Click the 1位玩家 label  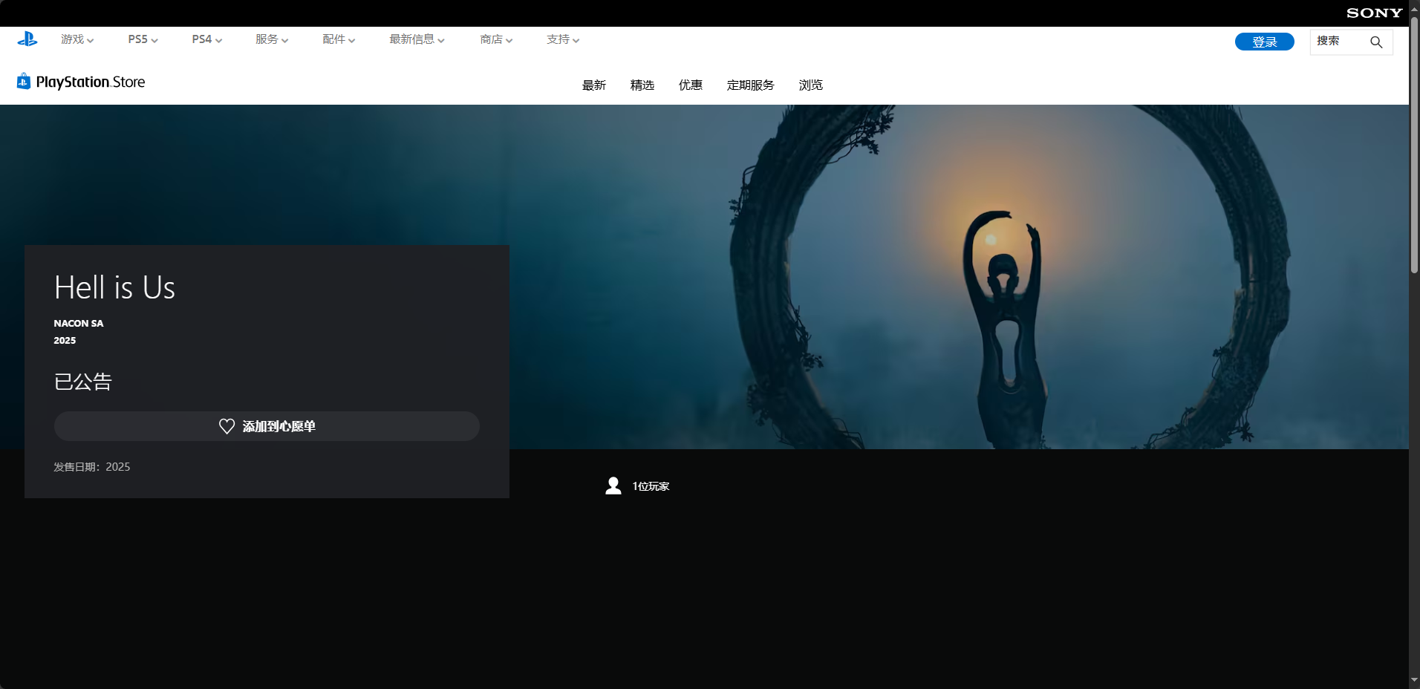651,486
